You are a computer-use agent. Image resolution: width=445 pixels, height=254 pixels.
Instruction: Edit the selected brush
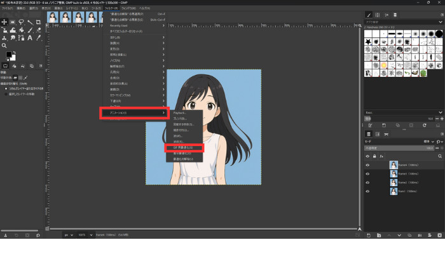tap(371, 125)
